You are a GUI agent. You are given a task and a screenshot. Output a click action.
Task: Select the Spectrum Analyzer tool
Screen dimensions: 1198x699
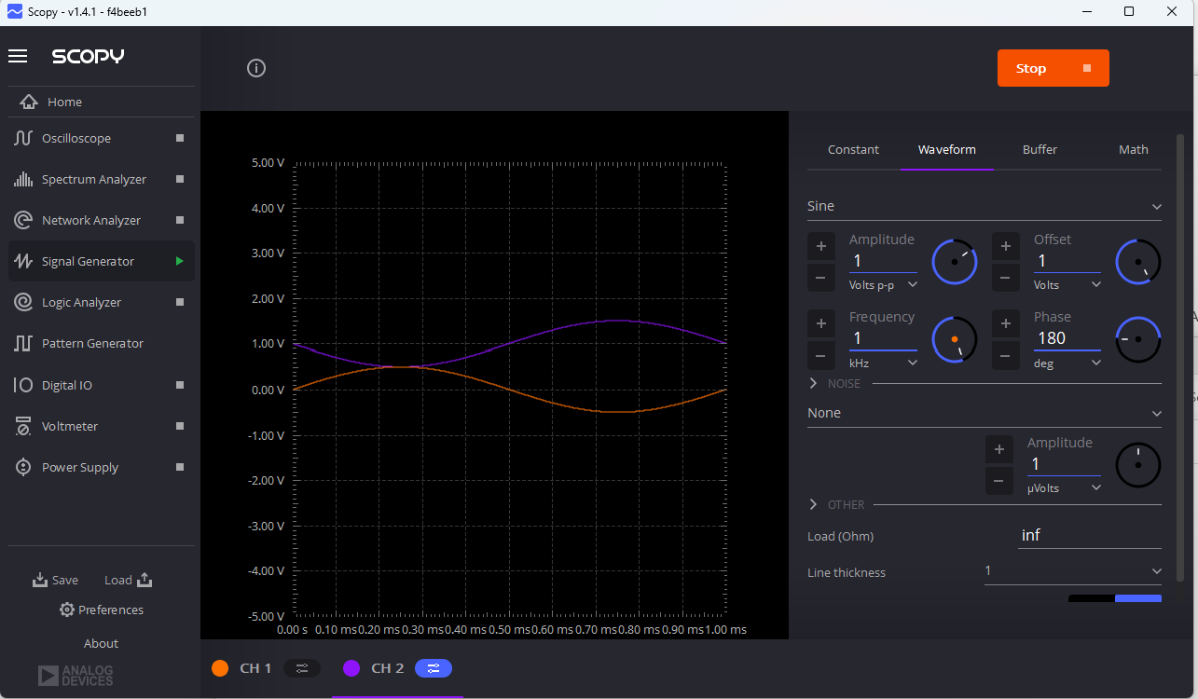click(95, 179)
